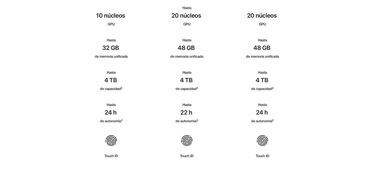Click the "4 TB" value in the first column
The image size is (376, 171).
(111, 80)
